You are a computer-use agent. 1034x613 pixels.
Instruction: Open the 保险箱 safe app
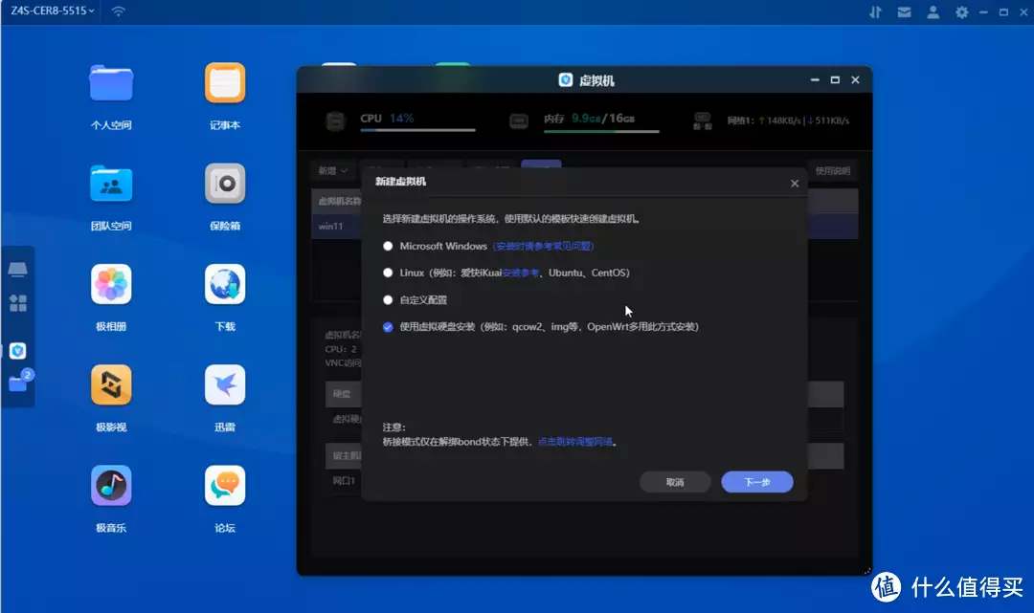point(225,184)
